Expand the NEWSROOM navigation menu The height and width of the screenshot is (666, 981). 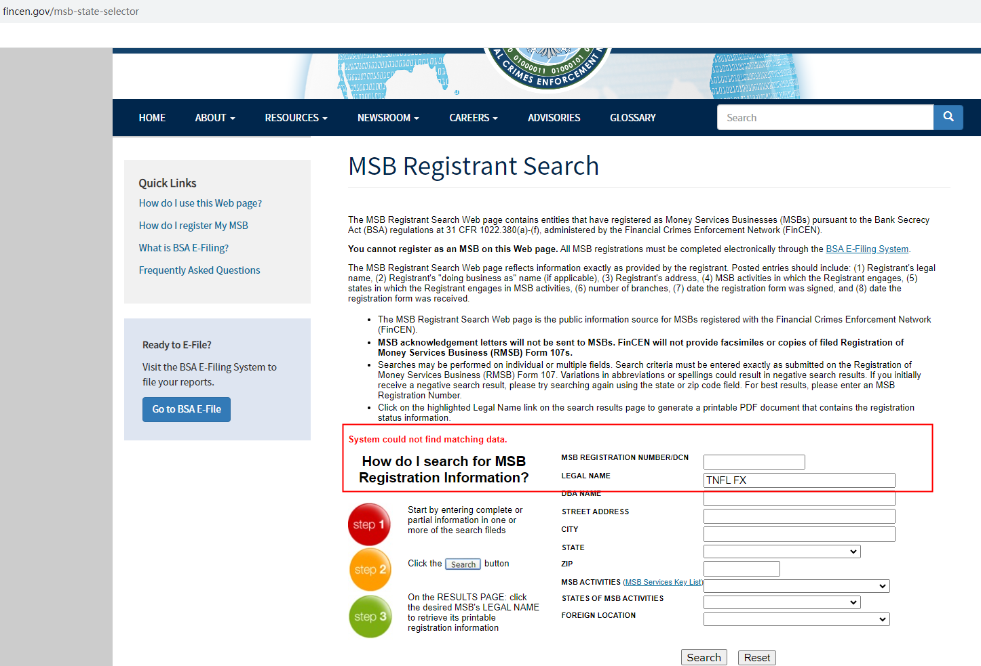click(x=388, y=118)
